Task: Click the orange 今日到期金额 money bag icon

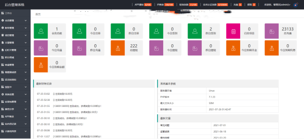Action: tap(41, 65)
